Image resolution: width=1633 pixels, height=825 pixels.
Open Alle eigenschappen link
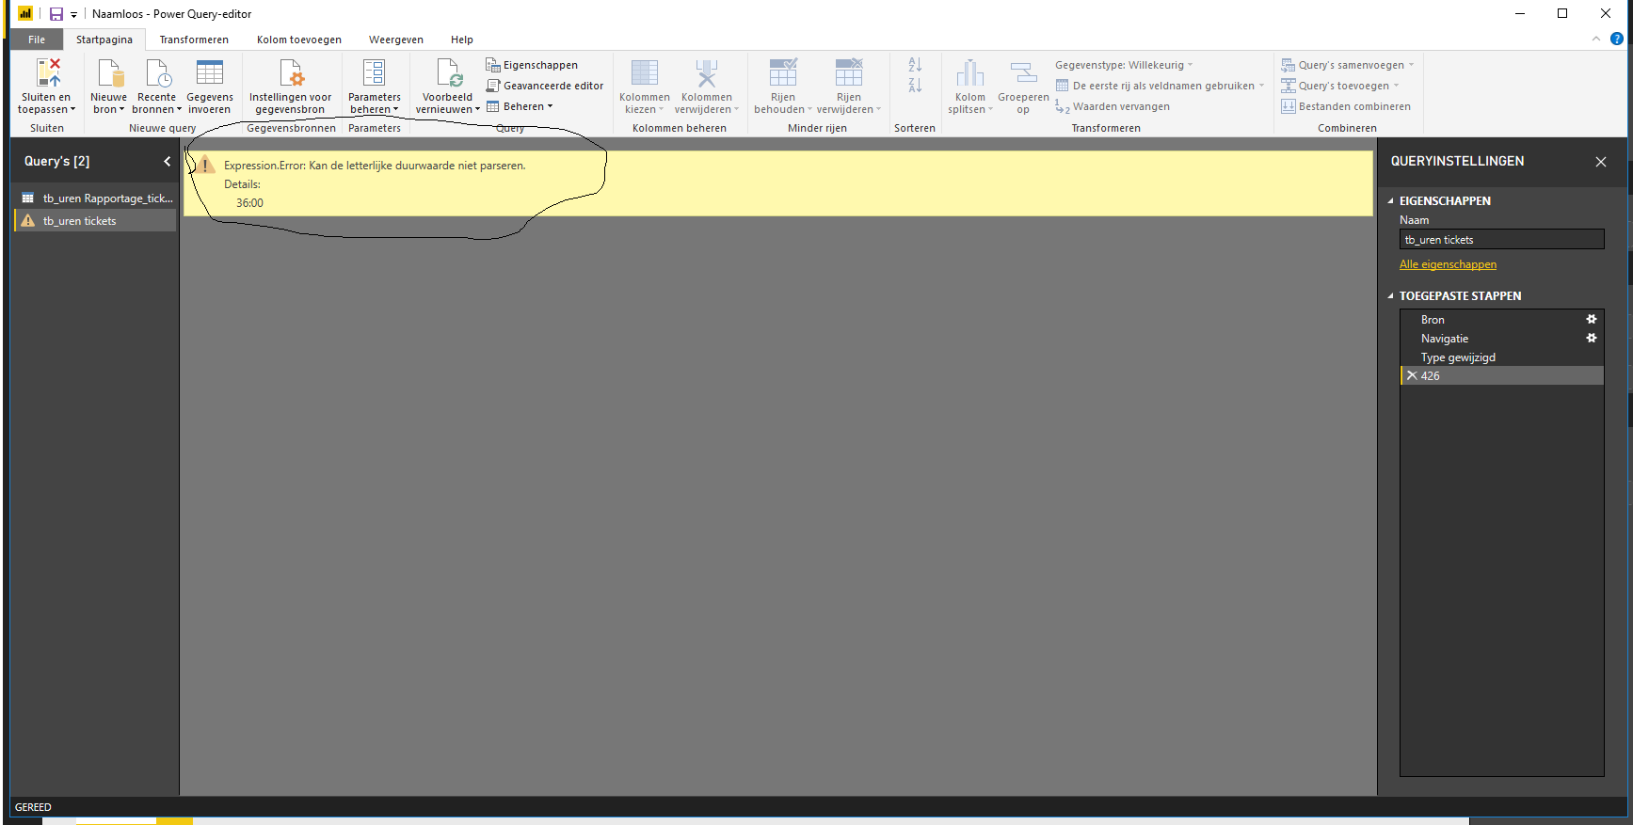(1448, 264)
